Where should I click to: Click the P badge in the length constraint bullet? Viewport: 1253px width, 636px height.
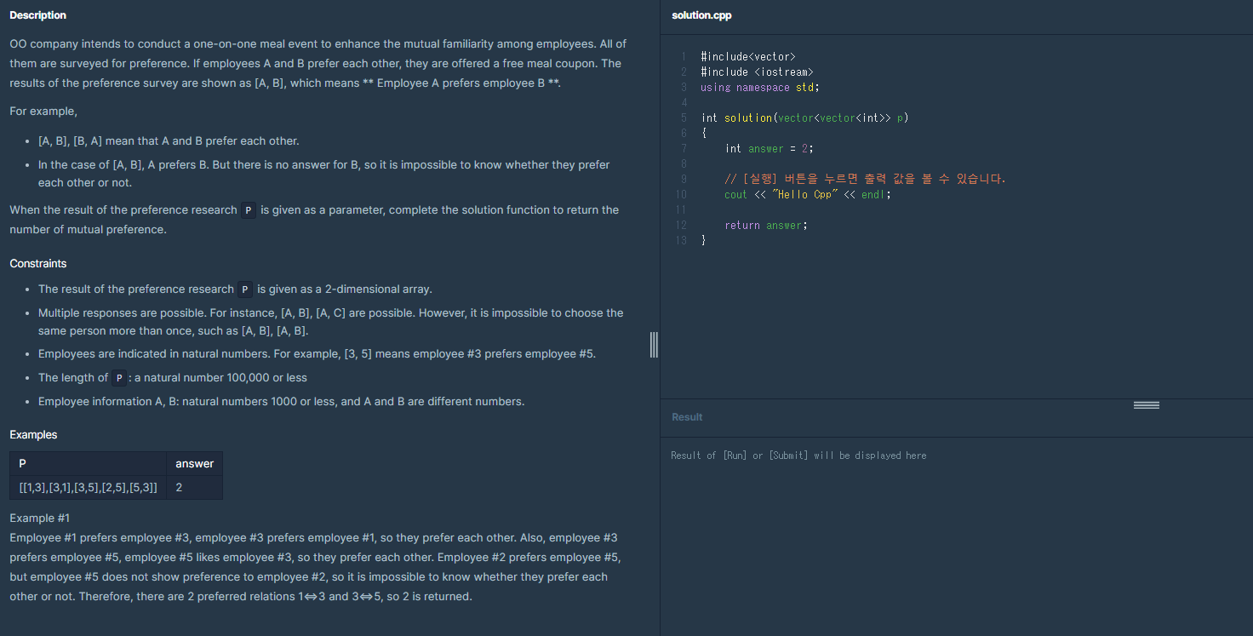pos(118,377)
